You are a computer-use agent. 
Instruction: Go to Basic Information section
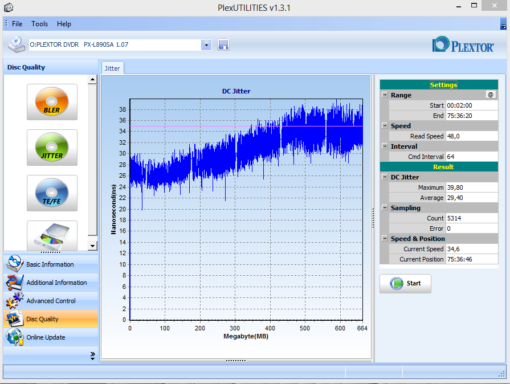tap(51, 264)
